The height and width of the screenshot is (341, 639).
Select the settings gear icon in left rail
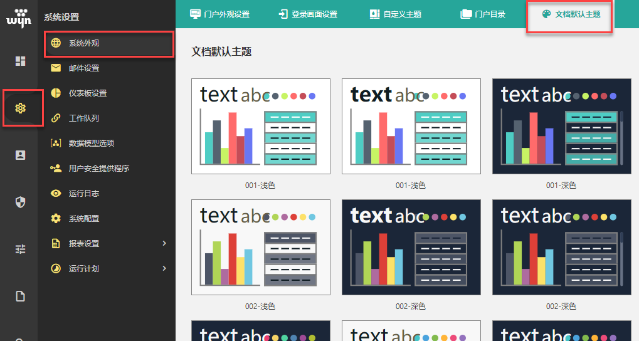tap(21, 108)
